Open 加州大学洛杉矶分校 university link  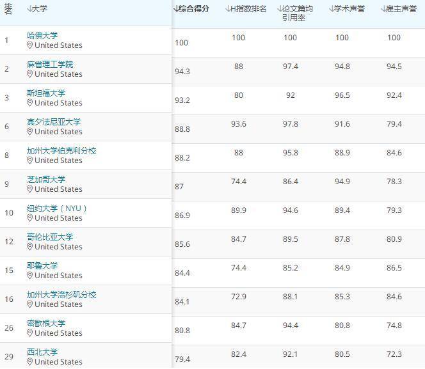61,295
